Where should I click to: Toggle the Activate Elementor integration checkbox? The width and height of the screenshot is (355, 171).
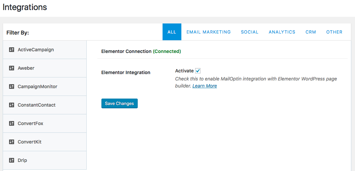[x=198, y=71]
